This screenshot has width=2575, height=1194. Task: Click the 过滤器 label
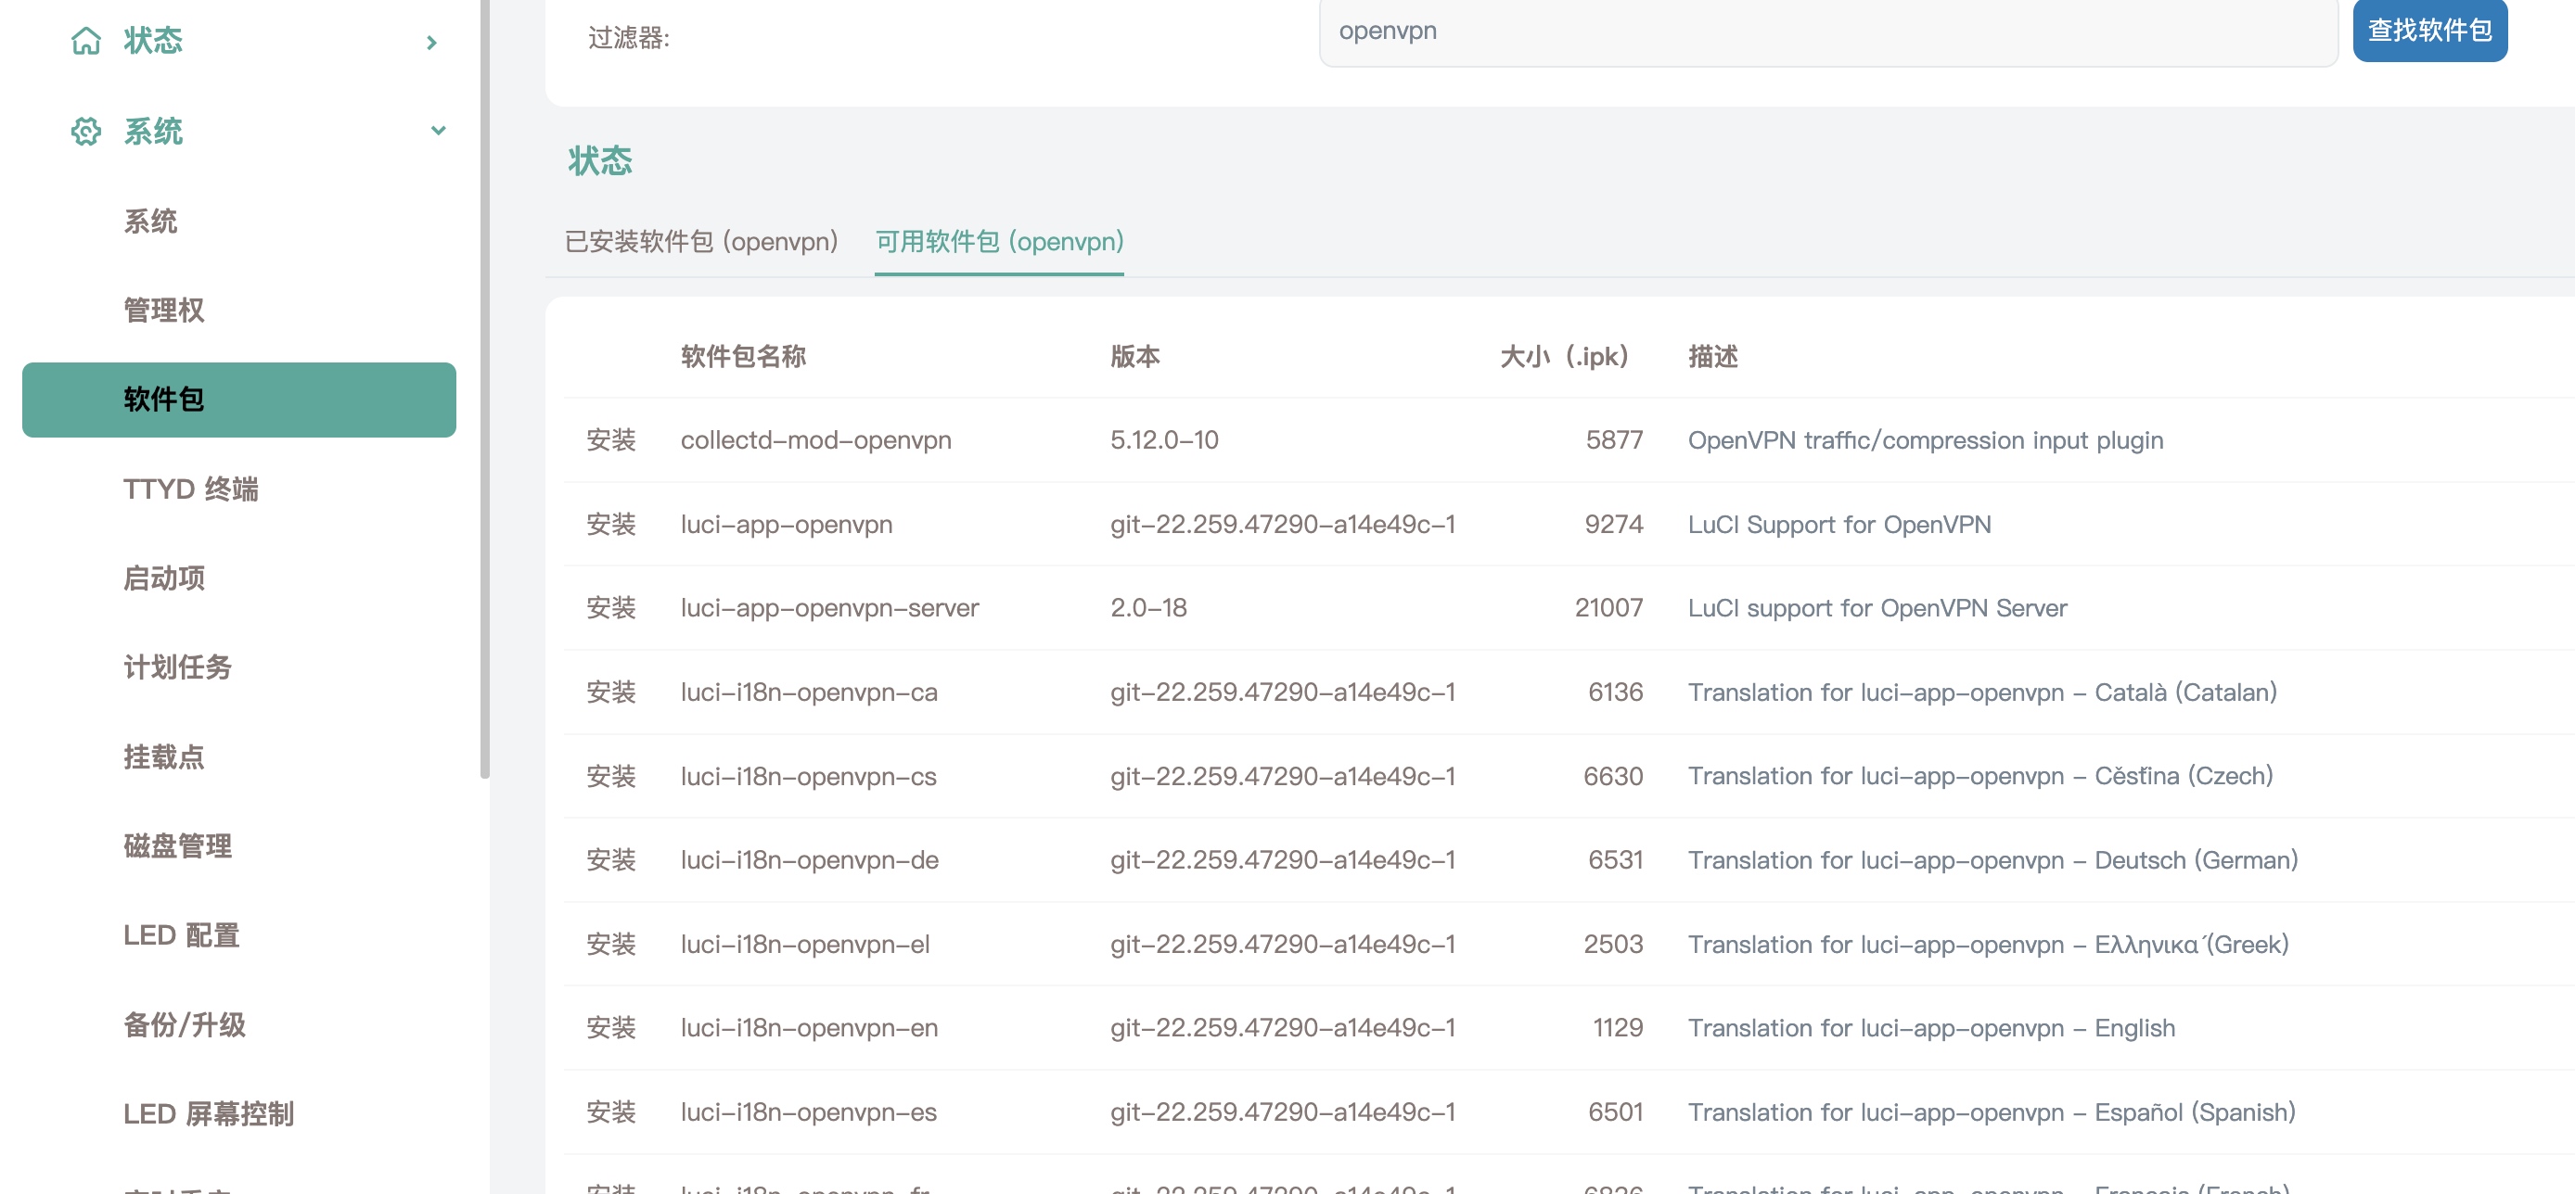629,38
